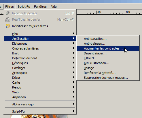The width and height of the screenshot is (142, 118).
Task: Expand the Distorsions submenu arrow
Action: point(74,43)
